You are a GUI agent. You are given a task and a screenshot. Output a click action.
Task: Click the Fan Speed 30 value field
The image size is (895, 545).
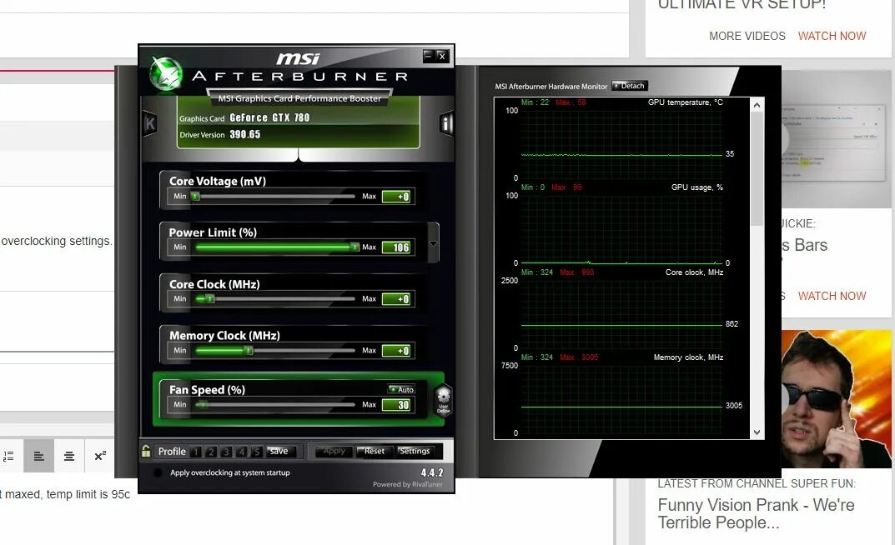tap(397, 405)
